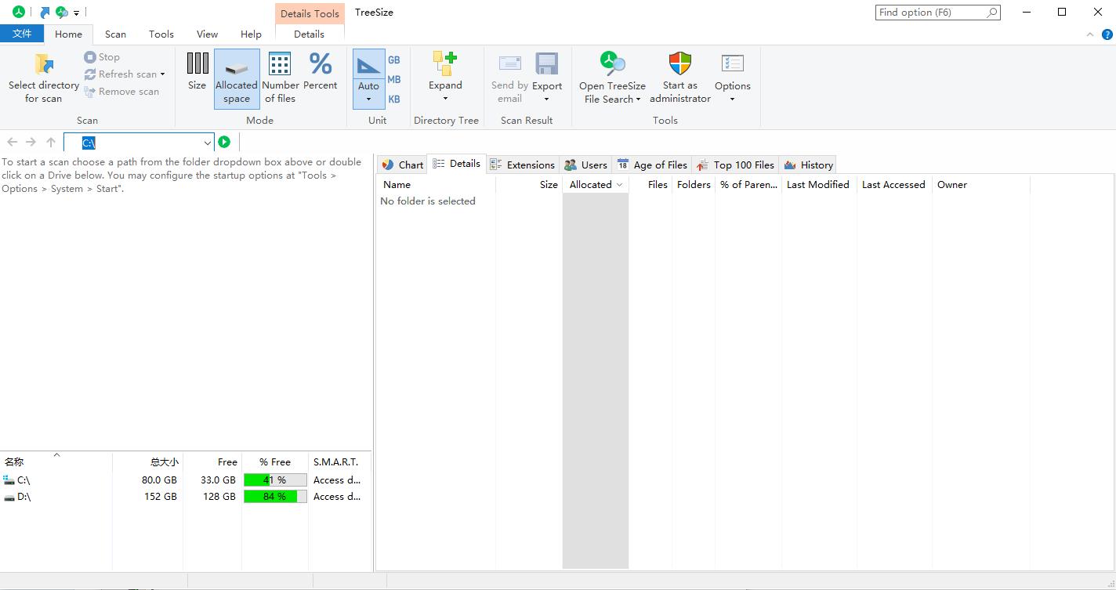The height and width of the screenshot is (590, 1116).
Task: Open quick access toolbar customize arrow
Action: click(76, 13)
